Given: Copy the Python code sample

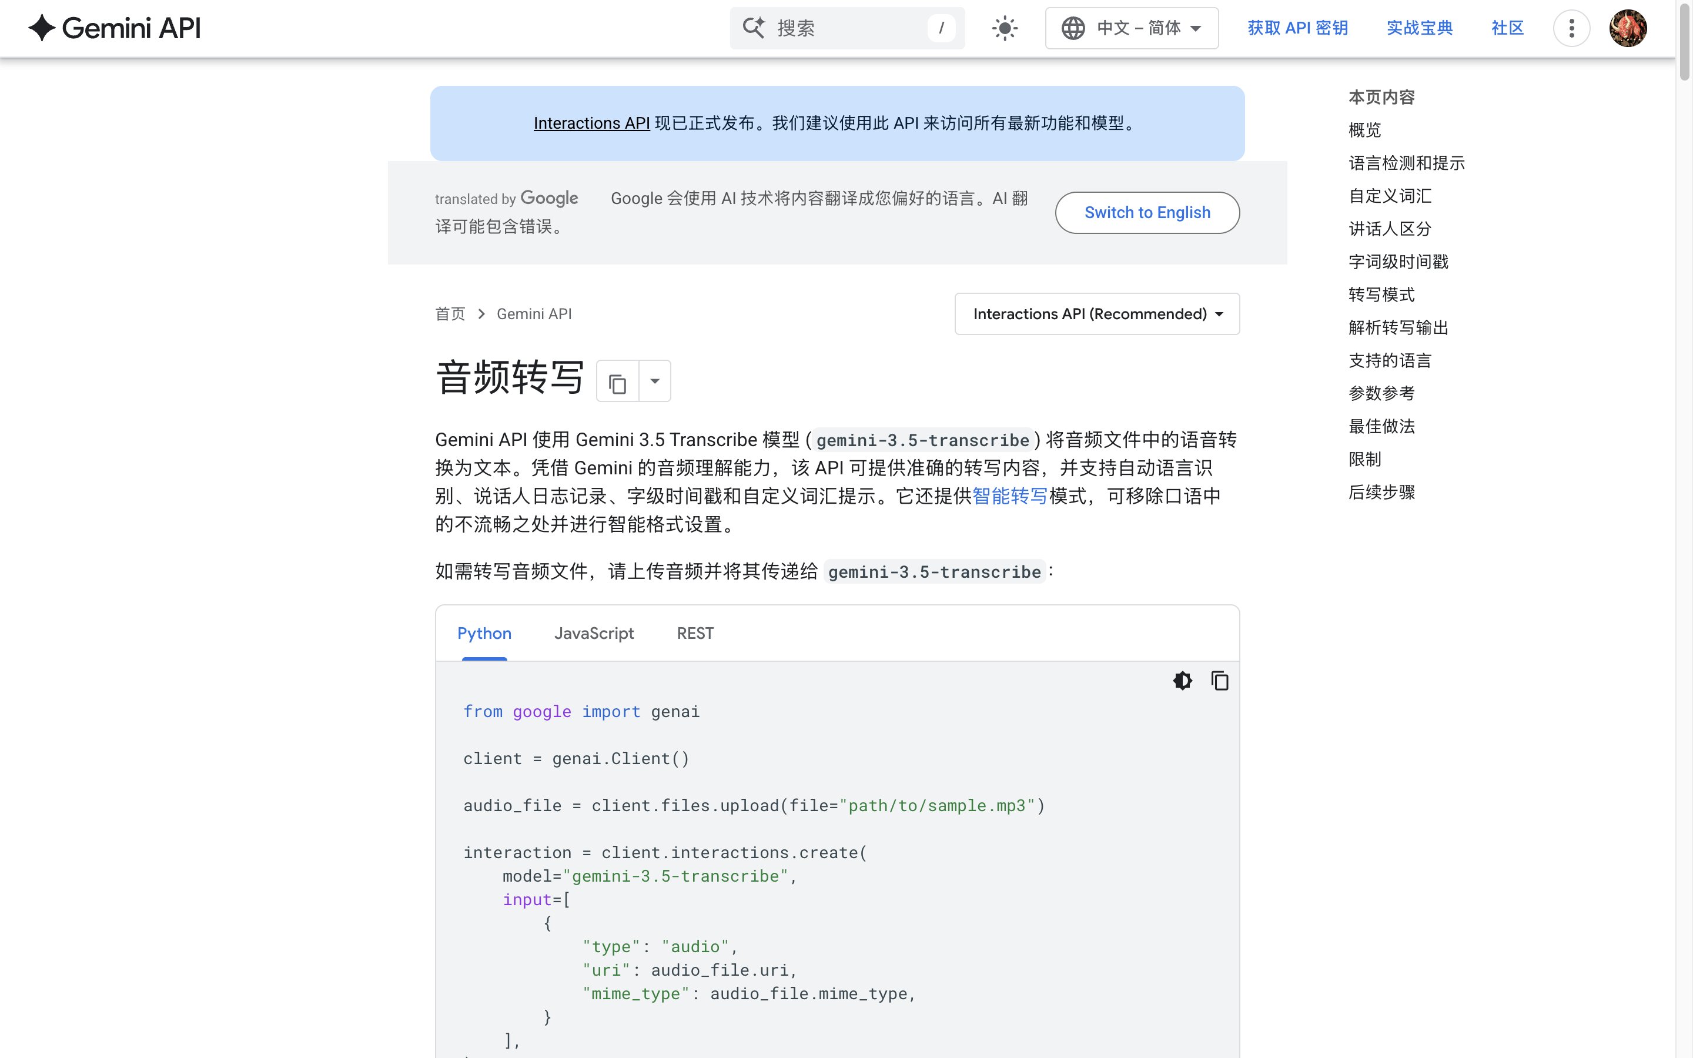Looking at the screenshot, I should point(1219,681).
